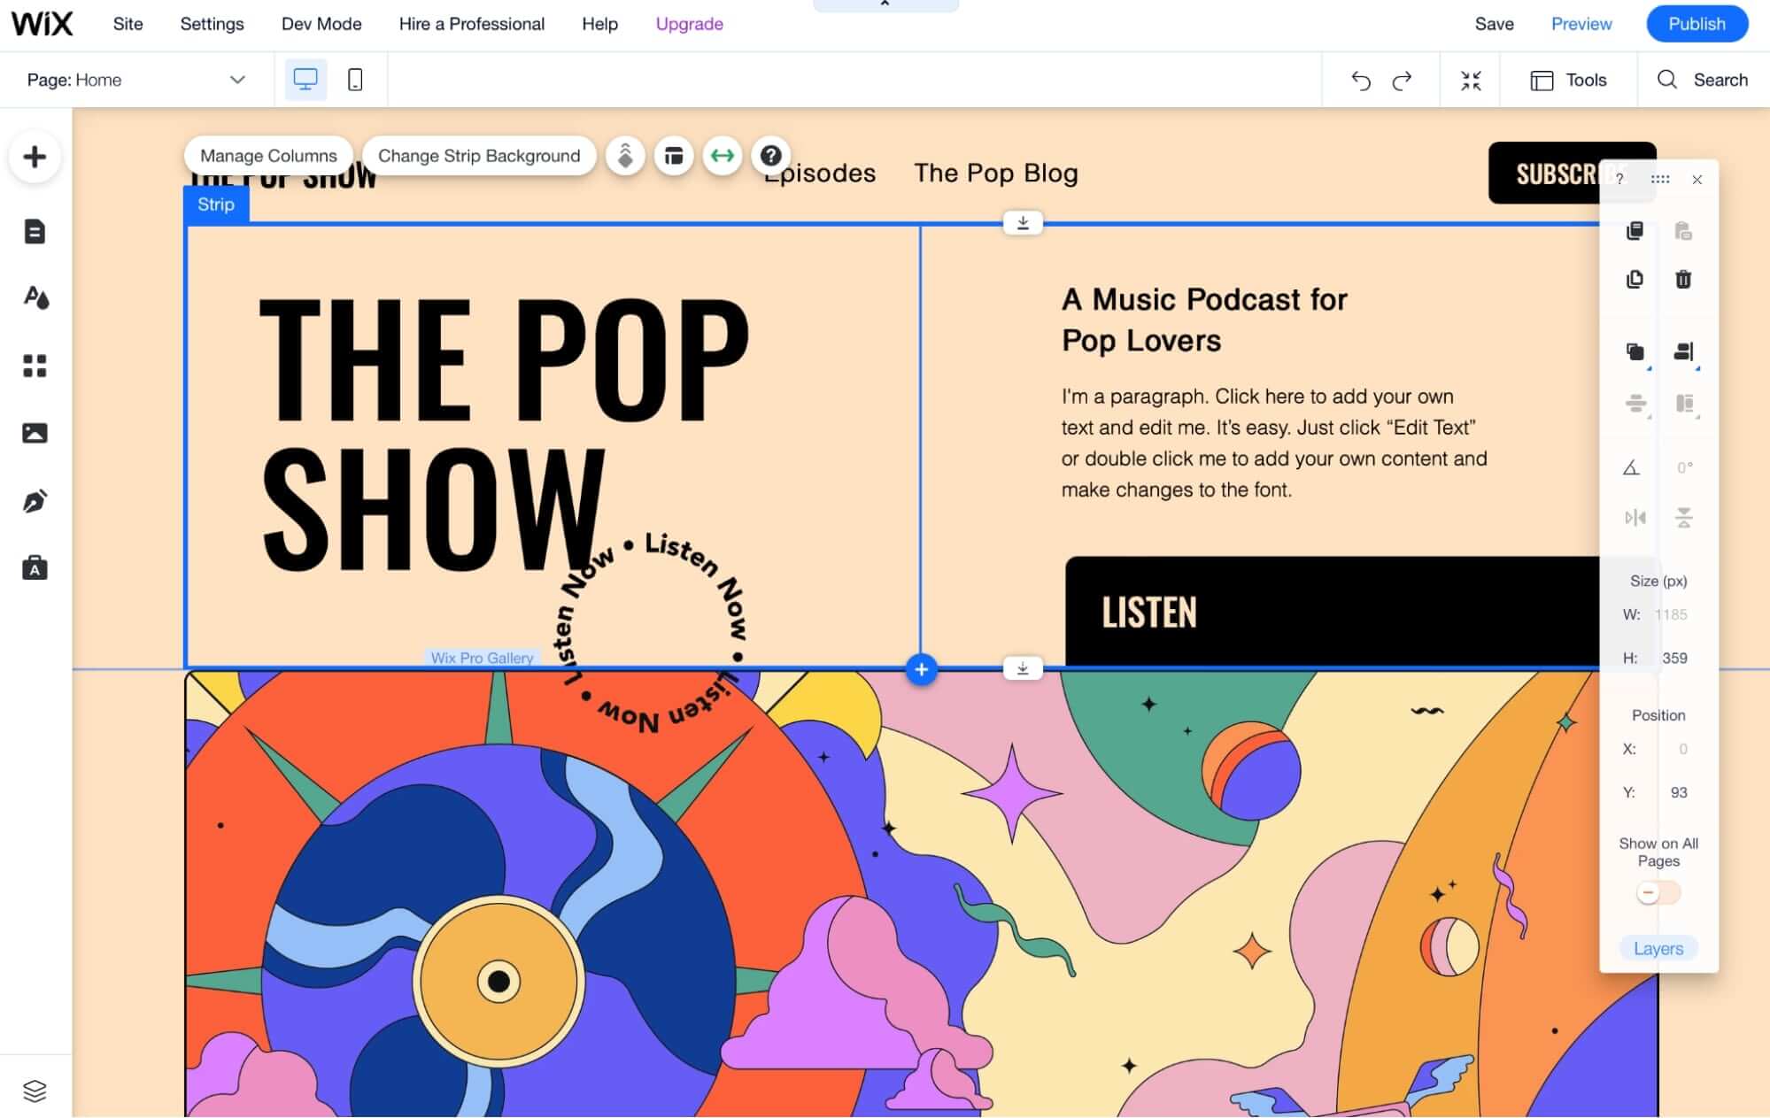Click the rotation degree value field
This screenshot has height=1118, width=1770.
[1684, 467]
